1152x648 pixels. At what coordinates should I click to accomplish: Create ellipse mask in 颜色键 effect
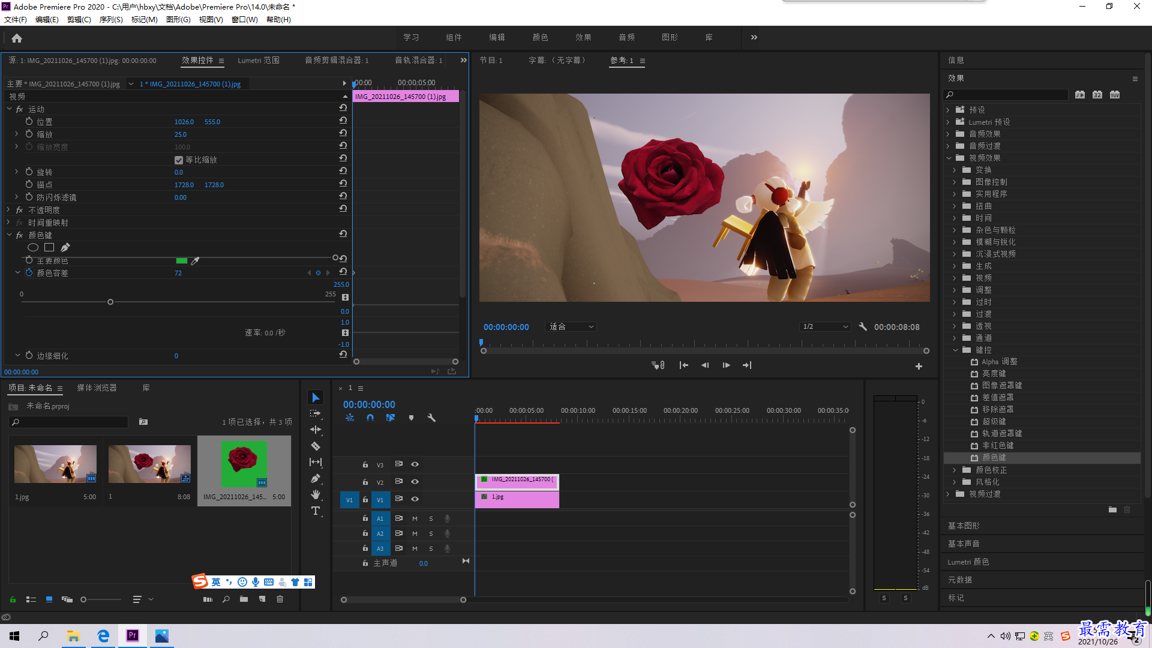tap(33, 247)
